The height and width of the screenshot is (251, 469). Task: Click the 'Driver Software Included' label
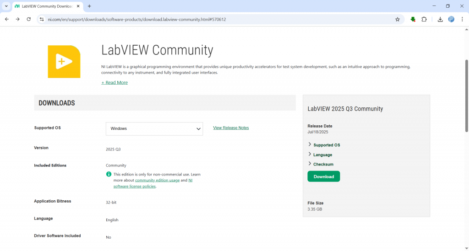[x=57, y=236]
